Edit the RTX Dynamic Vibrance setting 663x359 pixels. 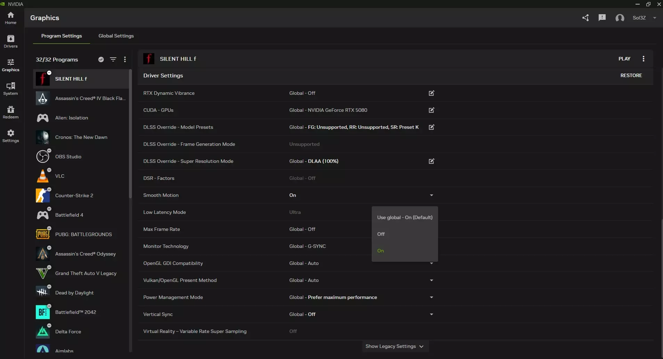point(431,93)
